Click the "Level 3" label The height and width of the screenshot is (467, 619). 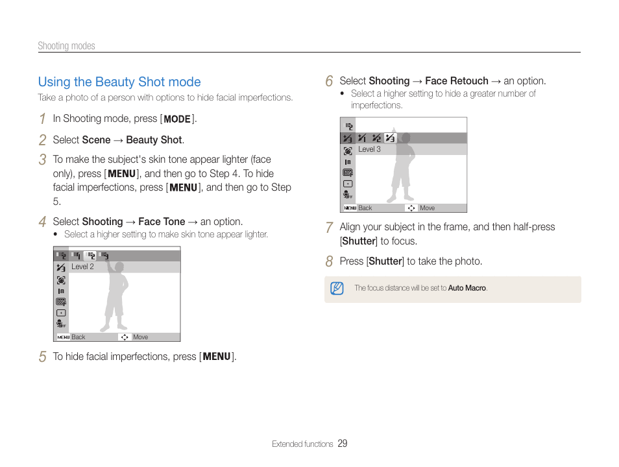tap(369, 149)
